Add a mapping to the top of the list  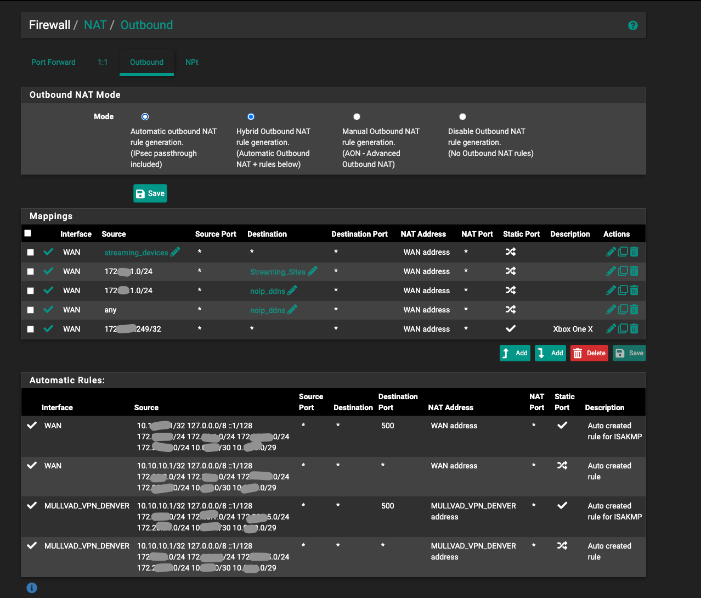515,353
